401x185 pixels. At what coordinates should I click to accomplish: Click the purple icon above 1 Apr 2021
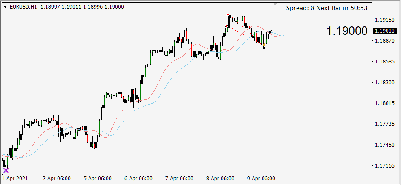point(6,171)
